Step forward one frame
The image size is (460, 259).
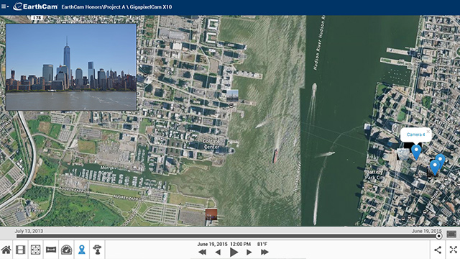(x=249, y=252)
